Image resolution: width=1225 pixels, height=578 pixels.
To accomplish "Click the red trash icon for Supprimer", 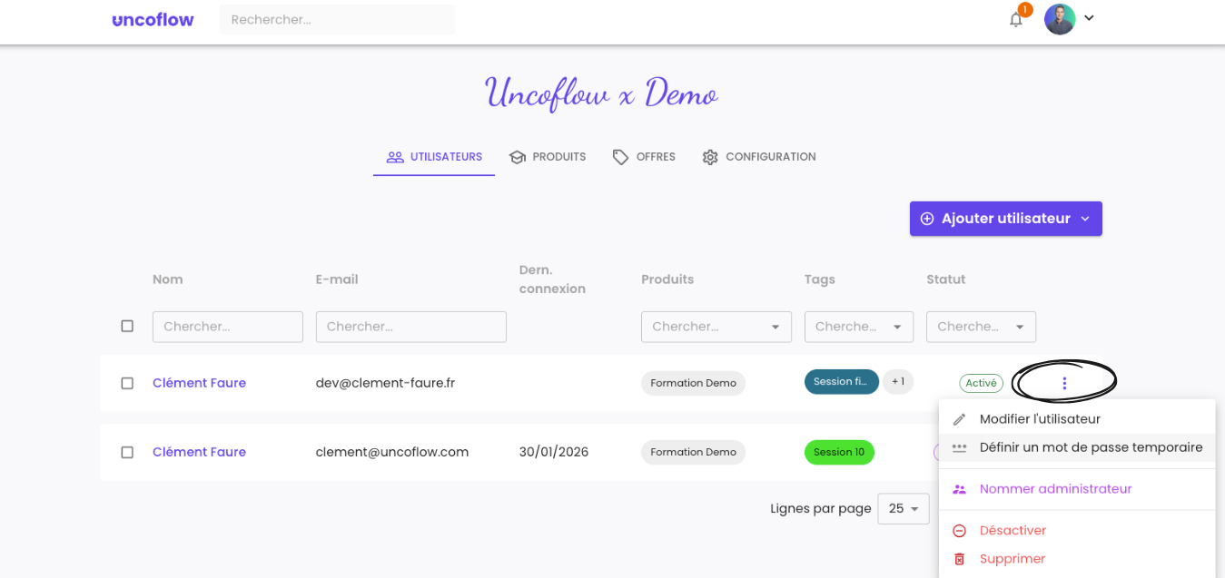I will click(x=959, y=559).
